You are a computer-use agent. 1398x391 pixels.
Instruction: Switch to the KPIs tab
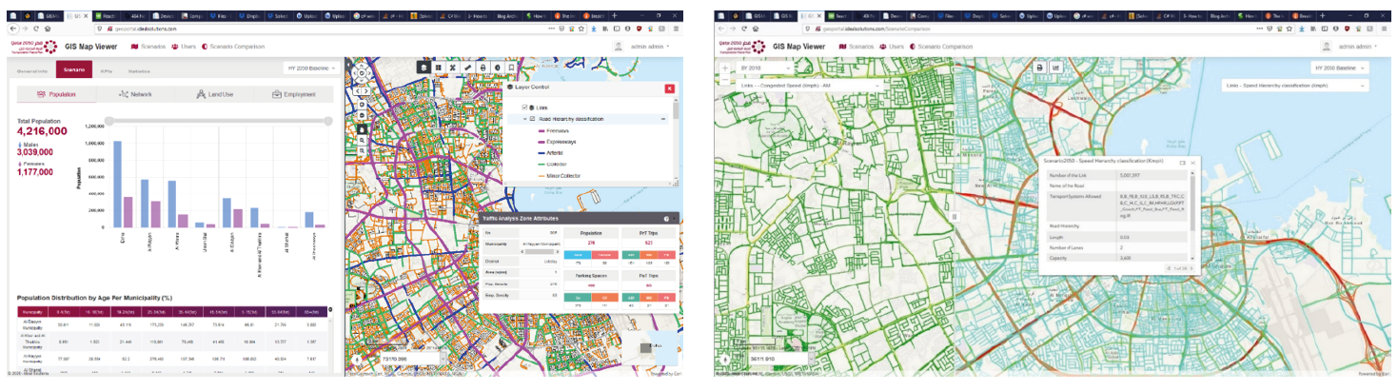click(107, 70)
